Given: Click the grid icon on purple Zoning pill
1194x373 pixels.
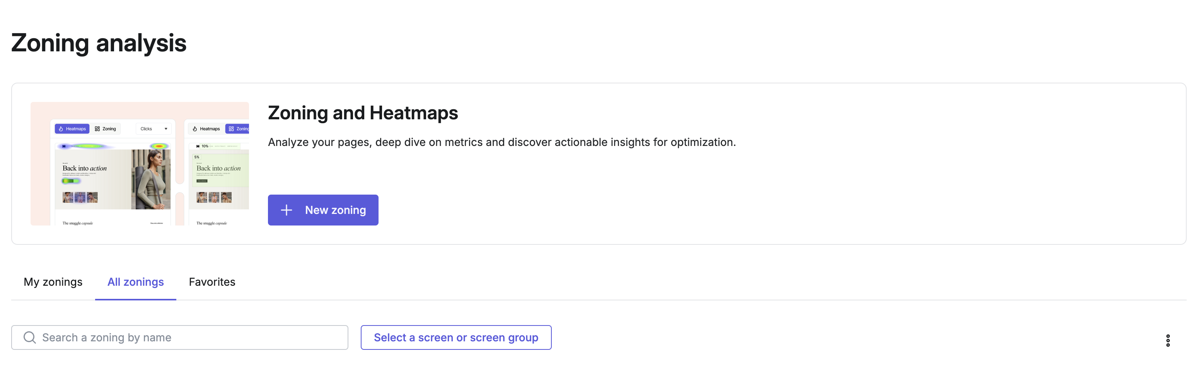Looking at the screenshot, I should point(231,129).
